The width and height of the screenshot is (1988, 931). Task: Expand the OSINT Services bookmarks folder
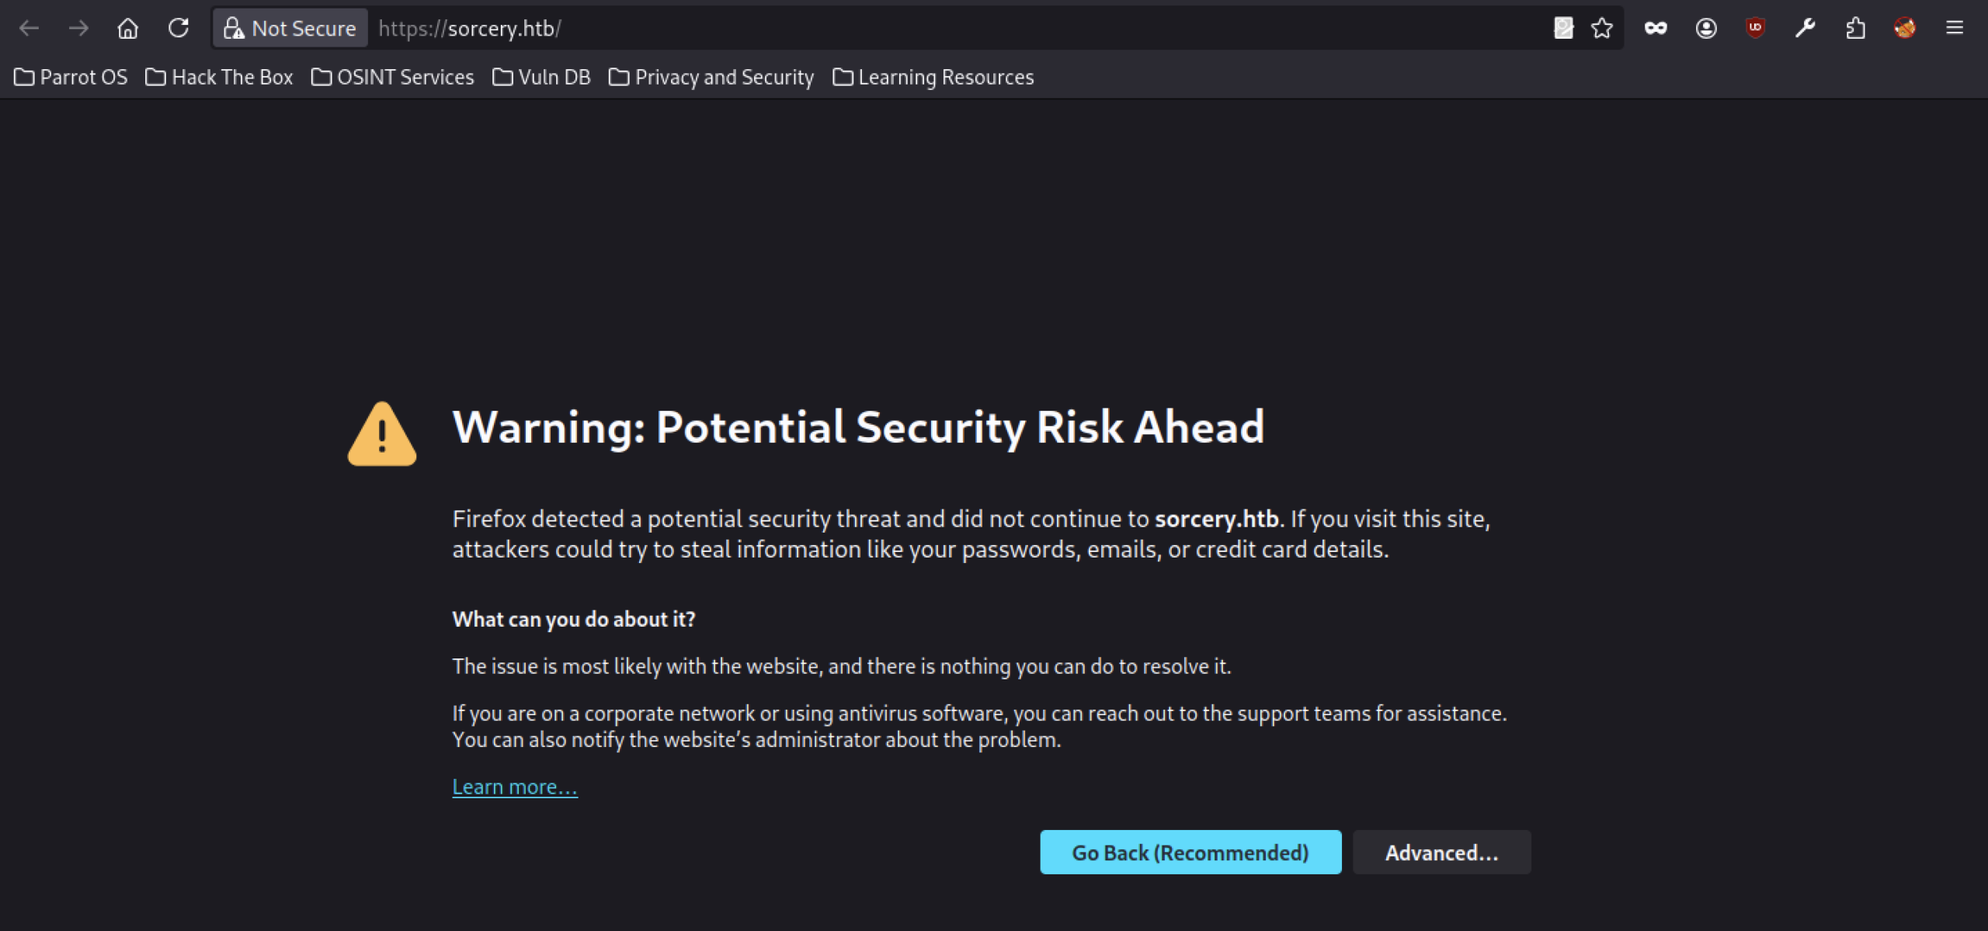392,78
